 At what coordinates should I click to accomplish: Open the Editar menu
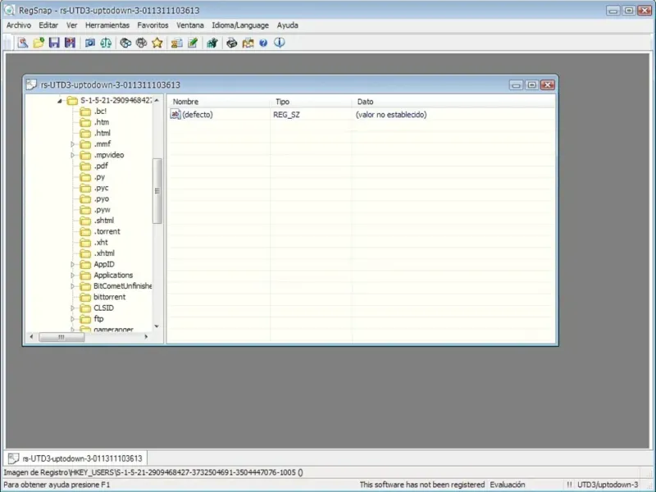pyautogui.click(x=48, y=25)
